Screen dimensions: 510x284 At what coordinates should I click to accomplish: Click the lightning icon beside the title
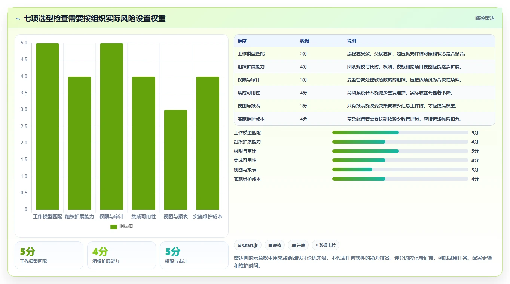pyautogui.click(x=18, y=18)
